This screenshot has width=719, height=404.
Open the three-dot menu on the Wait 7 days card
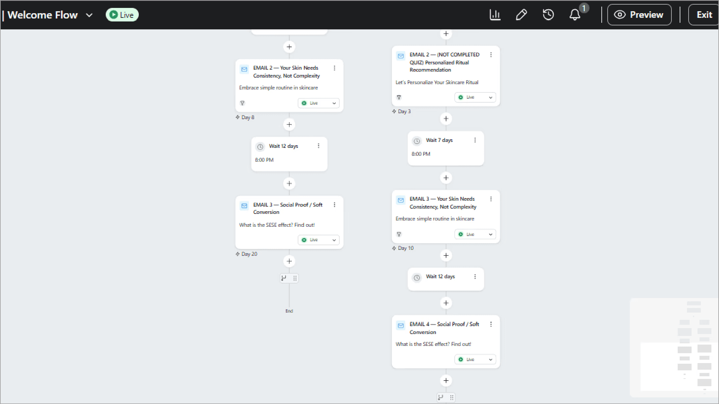coord(475,140)
